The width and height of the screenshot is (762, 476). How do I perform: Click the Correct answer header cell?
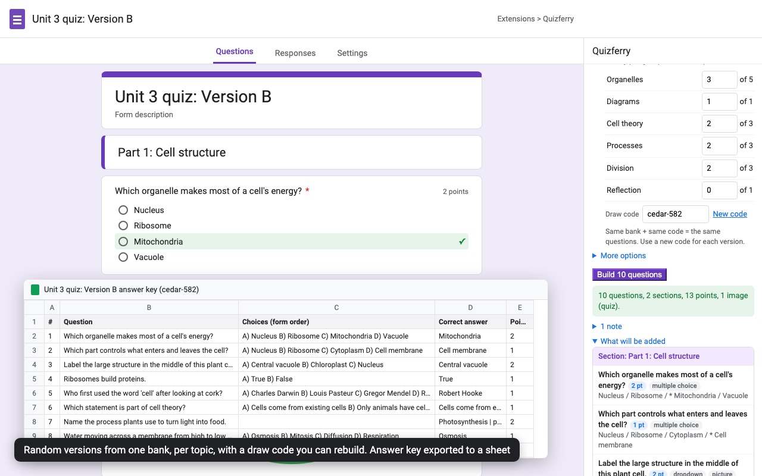[470, 322]
